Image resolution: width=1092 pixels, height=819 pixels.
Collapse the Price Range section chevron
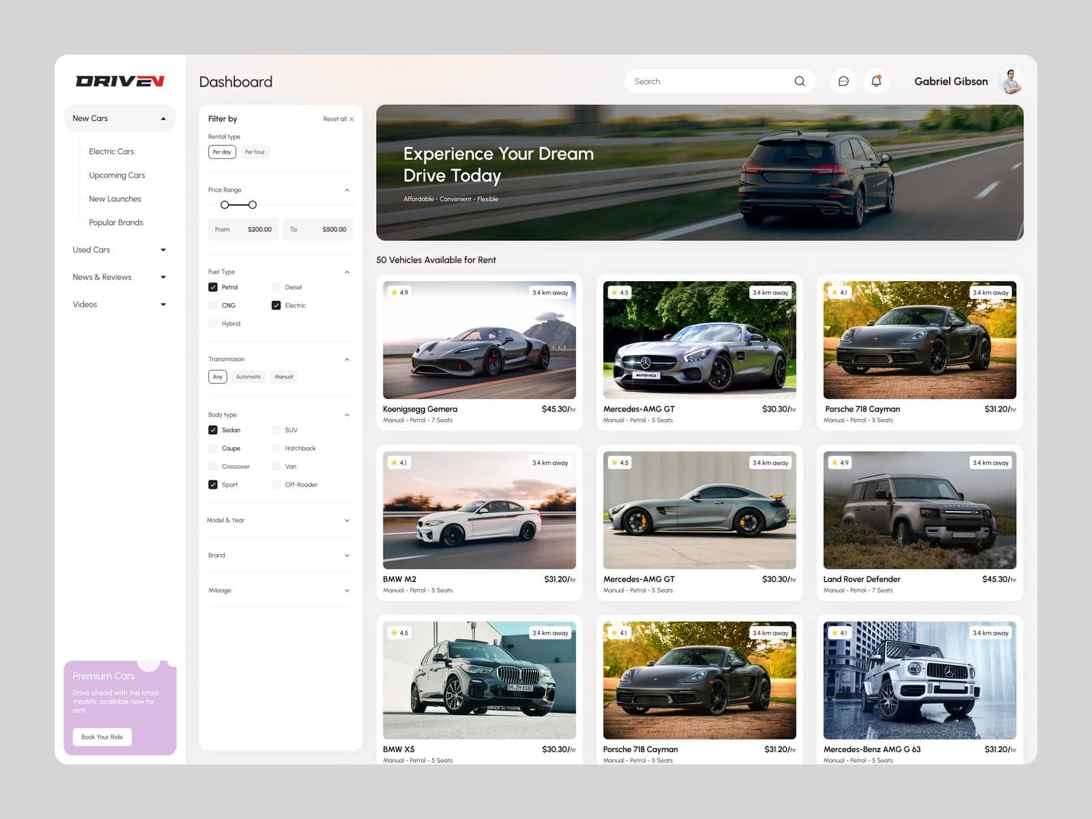coord(347,190)
